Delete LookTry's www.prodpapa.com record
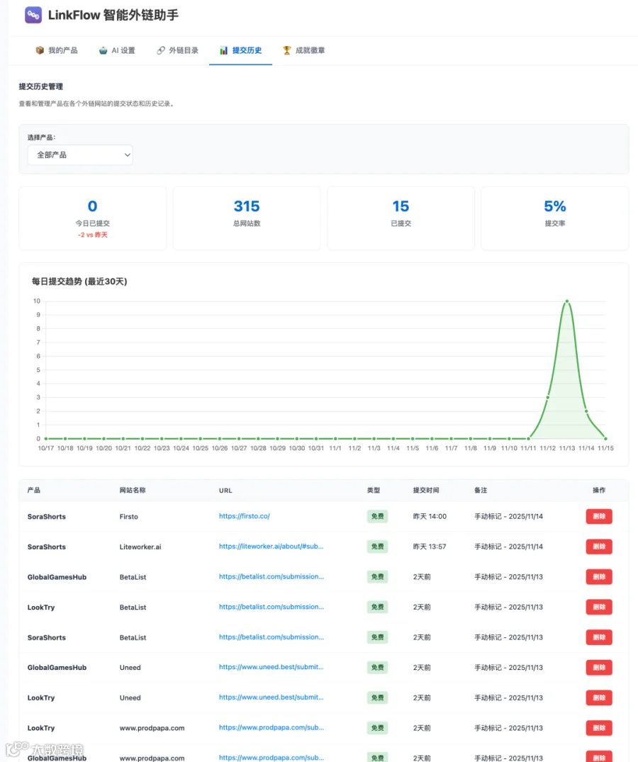Image resolution: width=638 pixels, height=762 pixels. (x=598, y=728)
